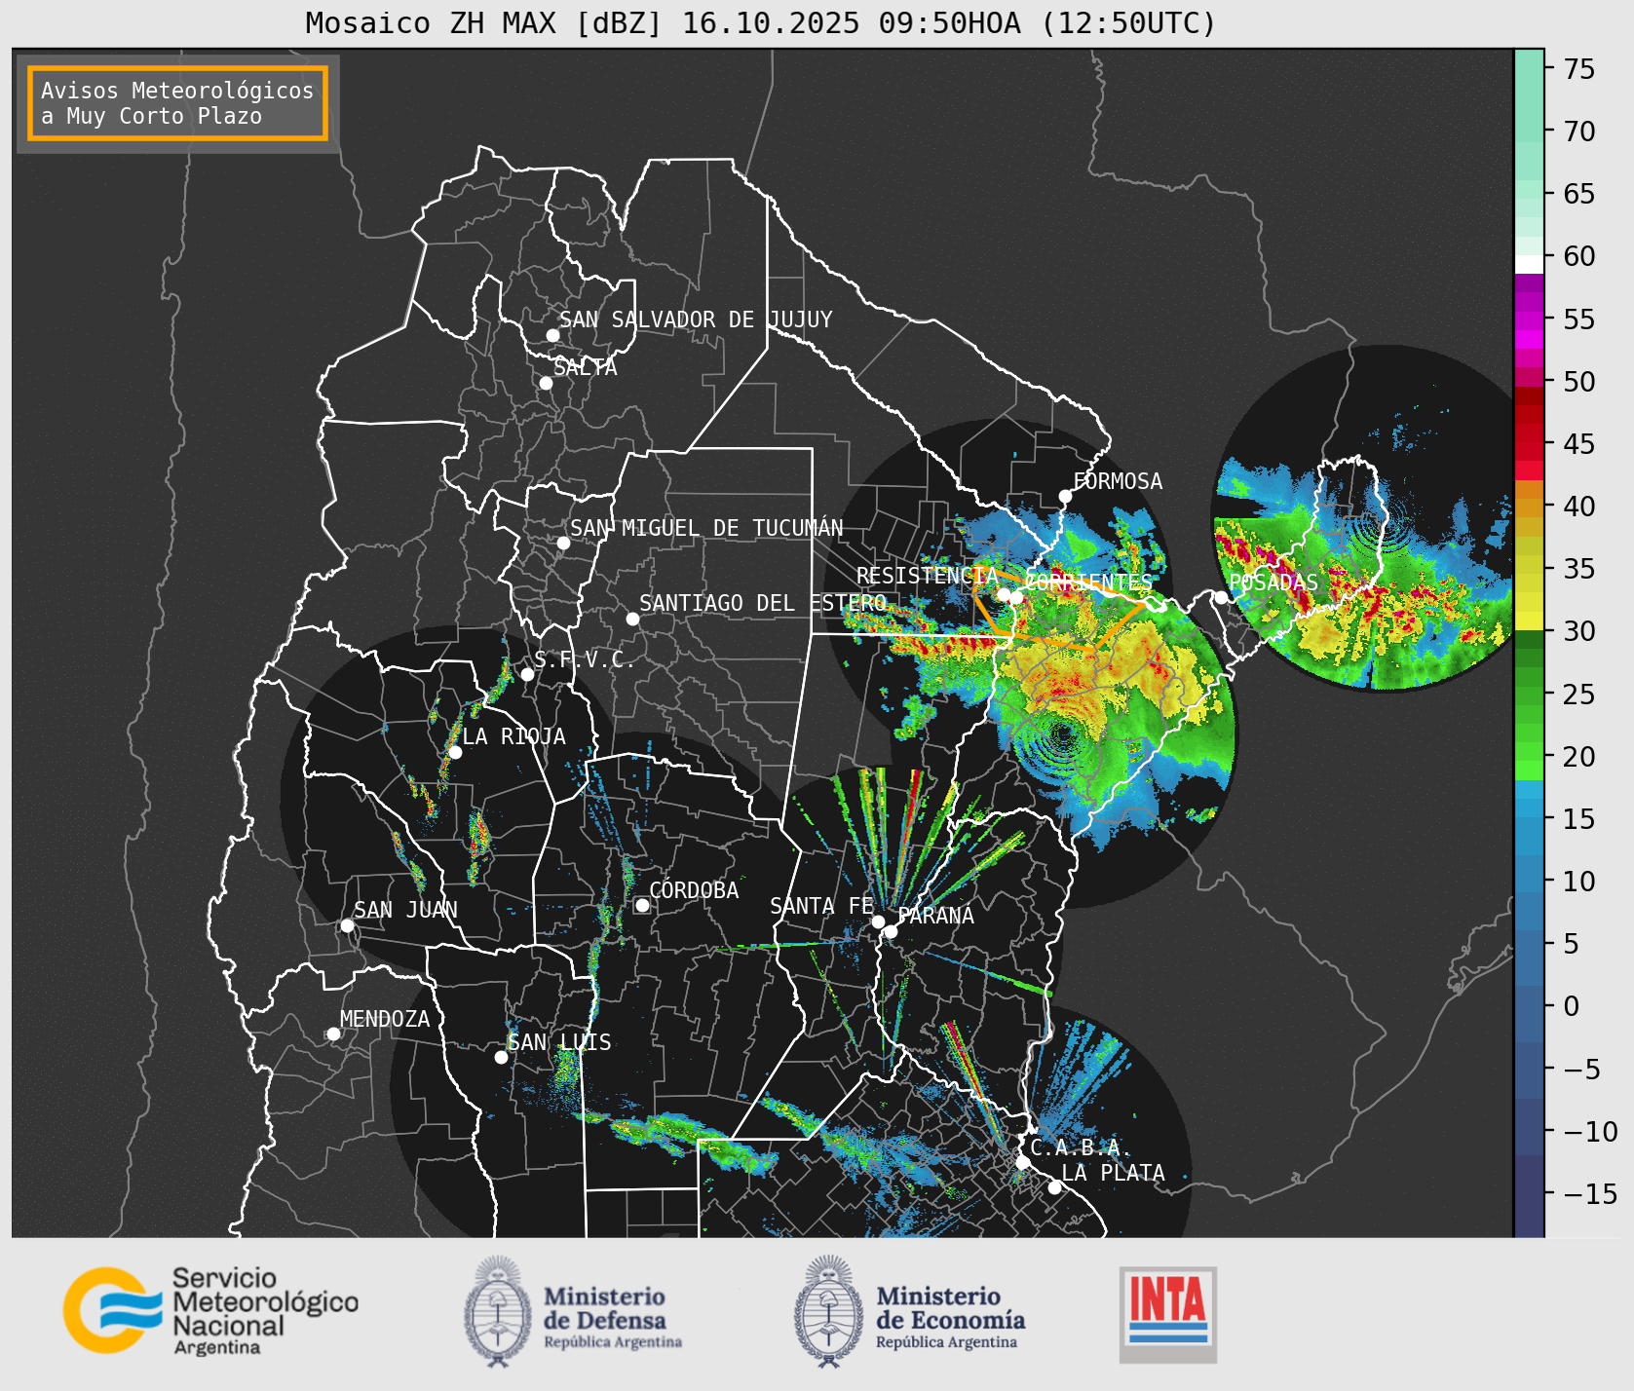Select the Santiago del Estero marker dot

[632, 619]
